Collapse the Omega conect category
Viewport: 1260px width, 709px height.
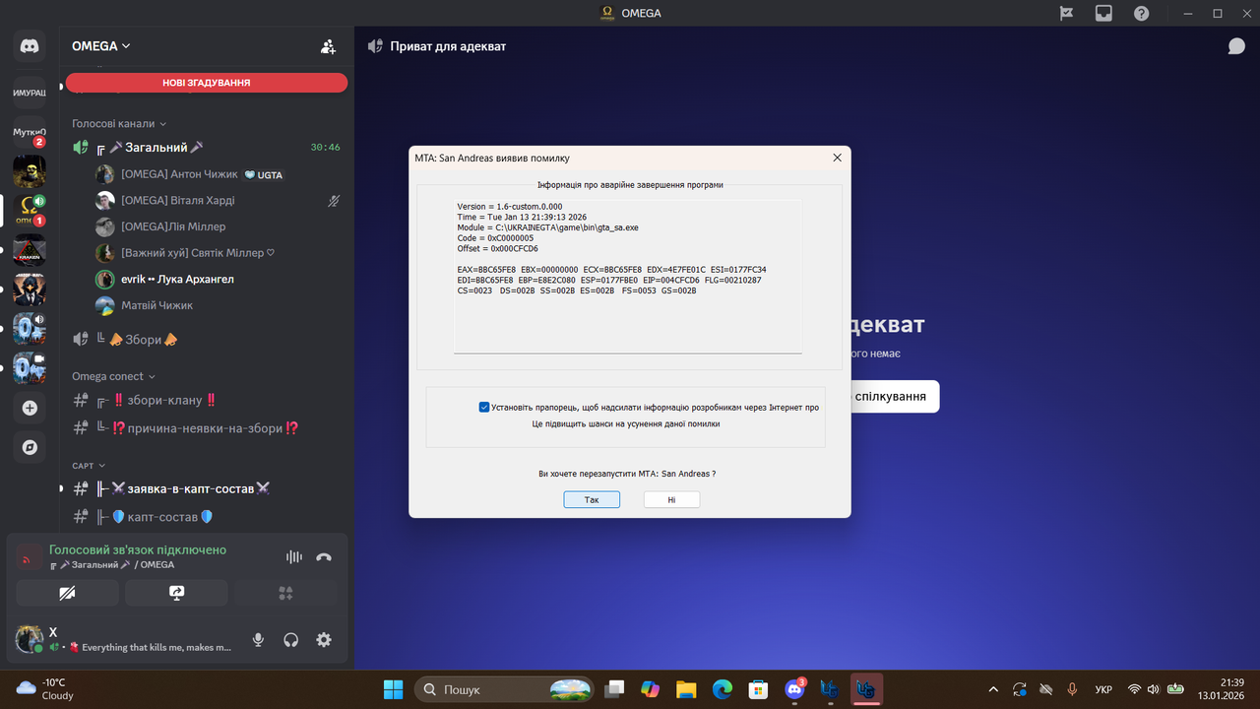(x=113, y=376)
